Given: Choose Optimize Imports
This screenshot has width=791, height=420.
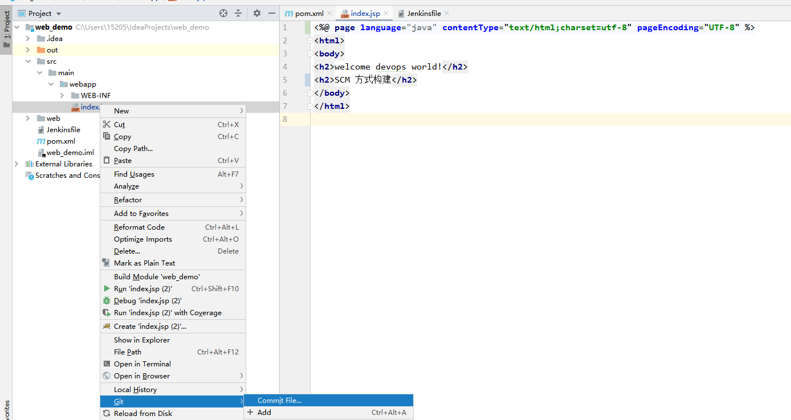Looking at the screenshot, I should pos(173,239).
